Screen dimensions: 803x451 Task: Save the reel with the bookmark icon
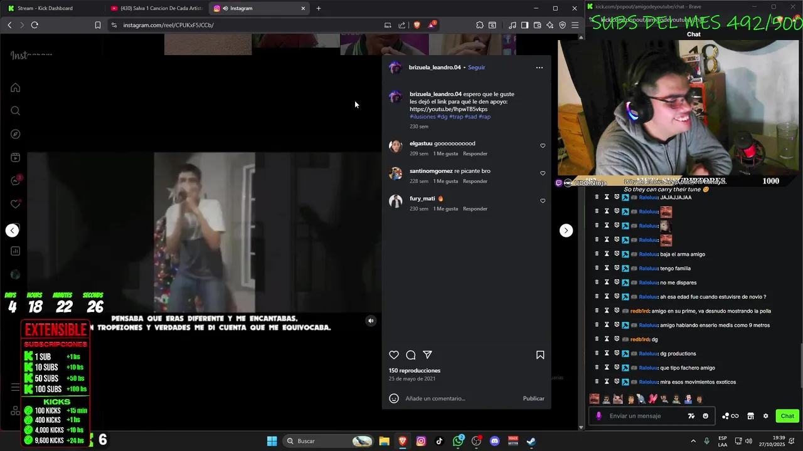(x=540, y=355)
